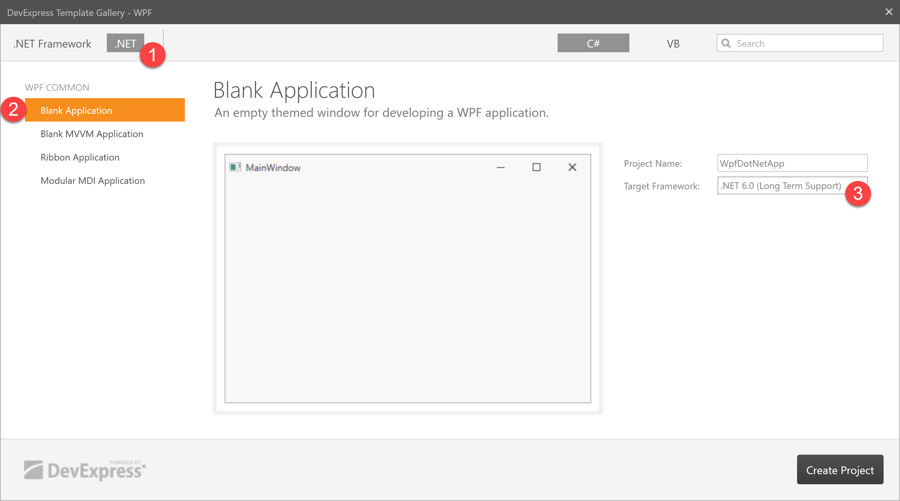Select the Blank MVVM Application template
900x501 pixels.
92,134
